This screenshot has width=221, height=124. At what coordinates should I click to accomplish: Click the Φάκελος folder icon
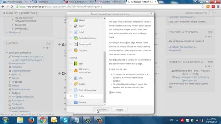coord(76,102)
